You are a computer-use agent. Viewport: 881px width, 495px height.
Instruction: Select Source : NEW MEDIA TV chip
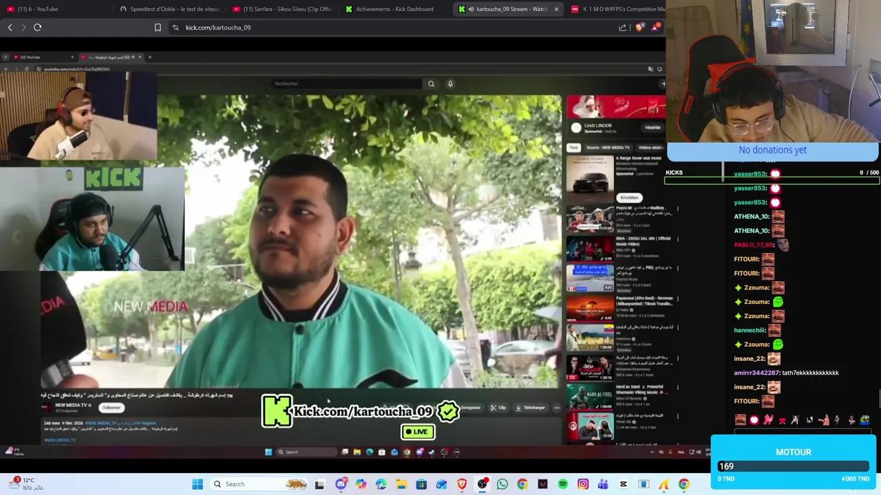click(x=608, y=147)
